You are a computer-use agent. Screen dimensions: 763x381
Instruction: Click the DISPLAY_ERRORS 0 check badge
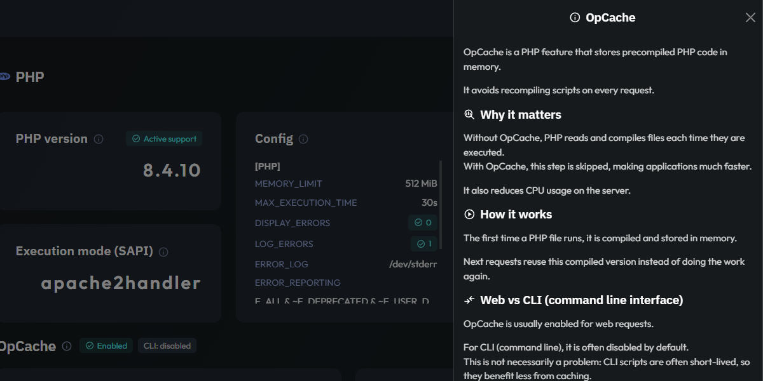423,223
